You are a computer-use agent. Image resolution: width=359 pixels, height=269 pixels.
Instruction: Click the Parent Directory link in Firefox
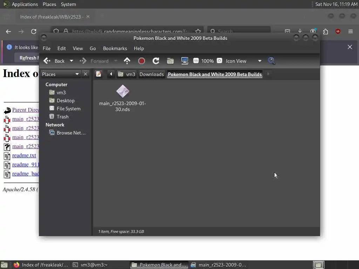point(25,110)
